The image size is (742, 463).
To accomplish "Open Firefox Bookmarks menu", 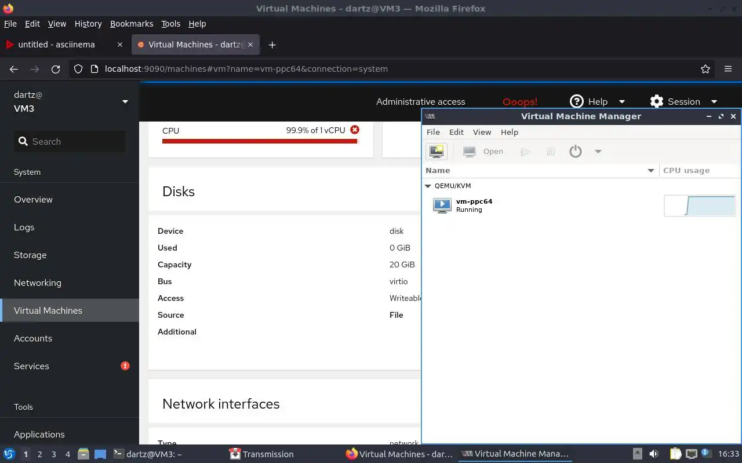I will (132, 24).
